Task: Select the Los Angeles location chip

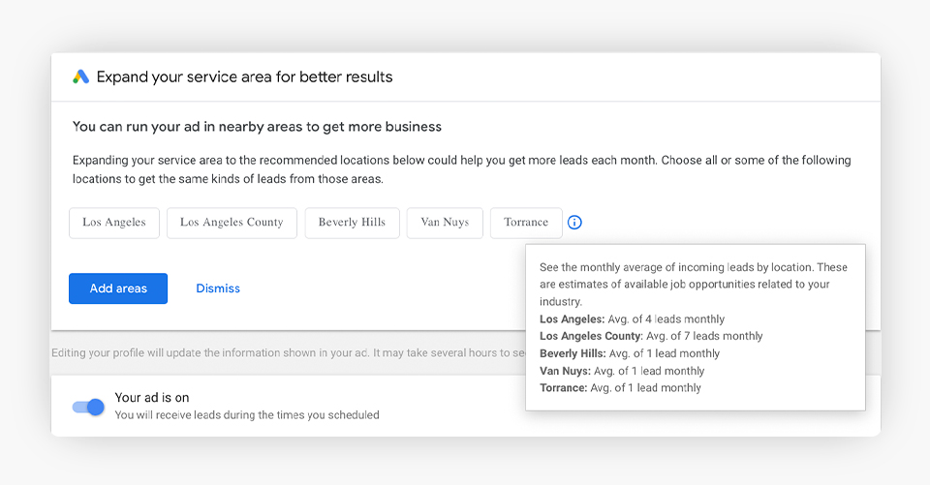Action: pos(113,223)
